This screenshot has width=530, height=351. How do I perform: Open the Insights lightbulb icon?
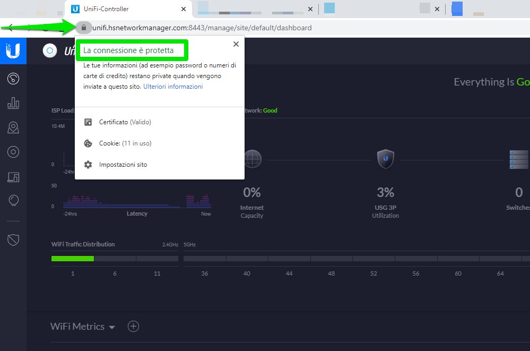(x=13, y=200)
